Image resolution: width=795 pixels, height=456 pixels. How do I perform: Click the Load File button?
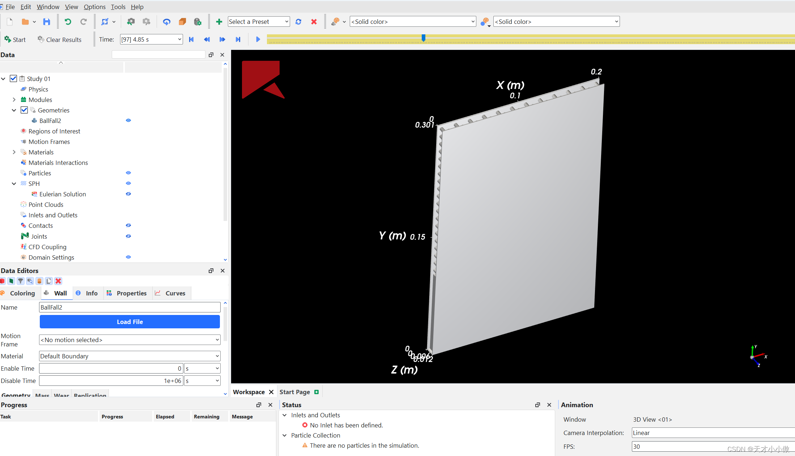(129, 321)
